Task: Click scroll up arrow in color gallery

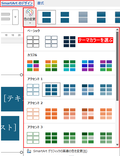Action: click(x=117, y=30)
